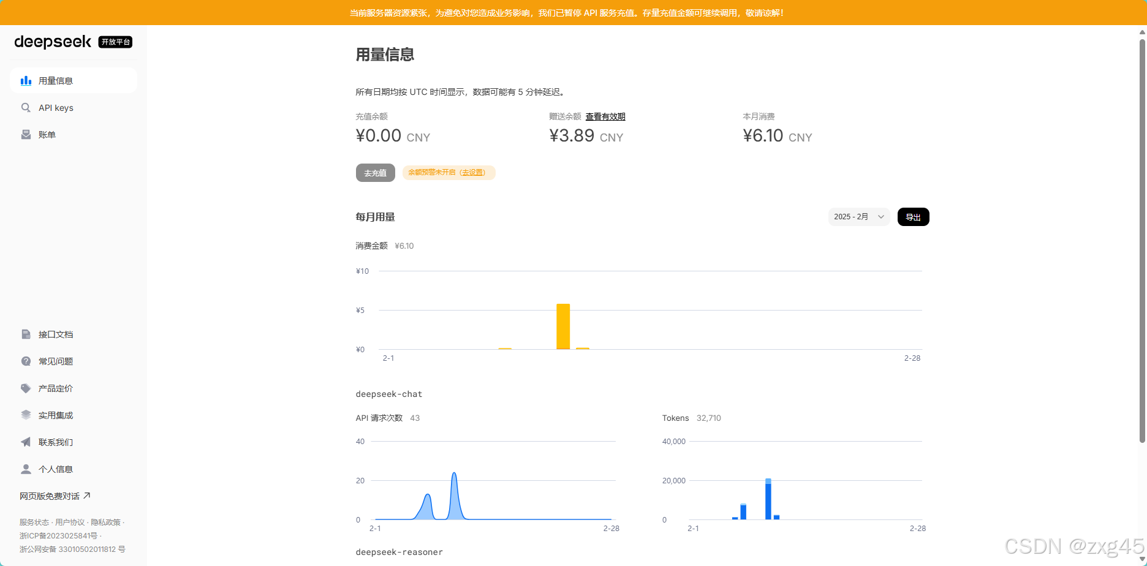
Task: Click the 隐私政策 footer link
Action: pos(106,523)
